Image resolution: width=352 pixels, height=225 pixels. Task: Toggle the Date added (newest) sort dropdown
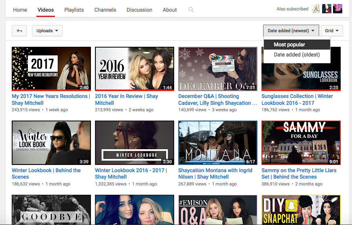(291, 31)
